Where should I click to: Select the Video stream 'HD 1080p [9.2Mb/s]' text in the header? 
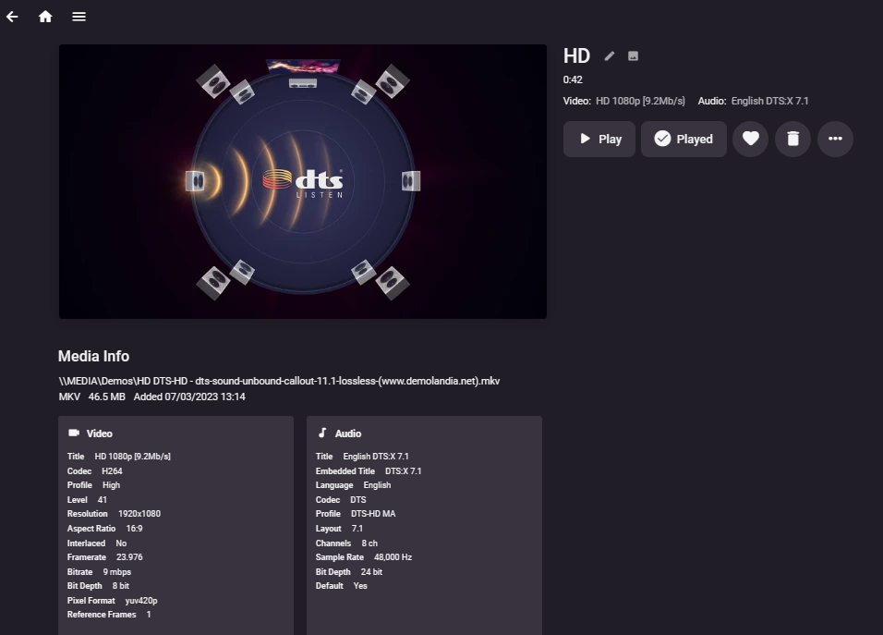(640, 101)
